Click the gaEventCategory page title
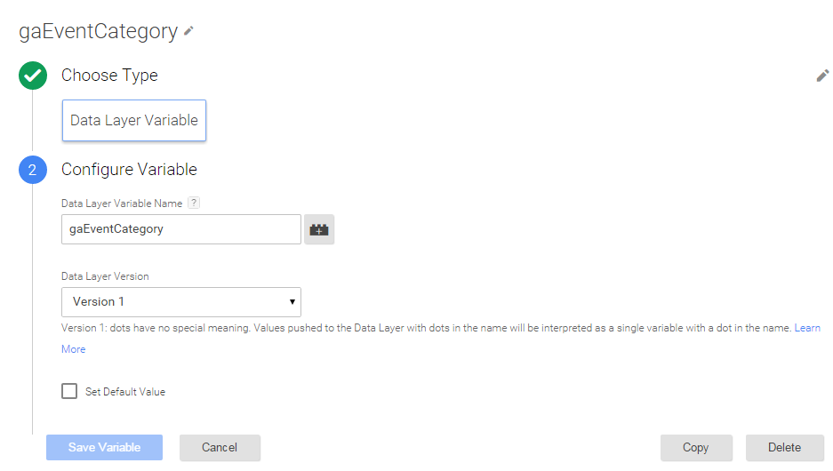 99,32
